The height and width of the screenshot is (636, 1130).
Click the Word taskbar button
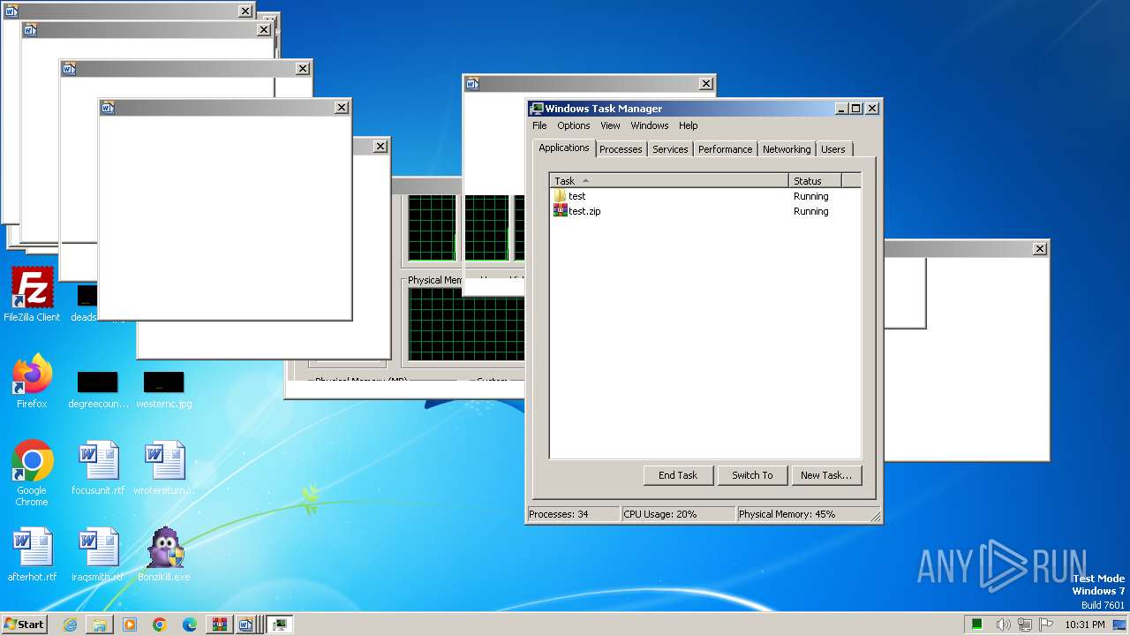247,625
